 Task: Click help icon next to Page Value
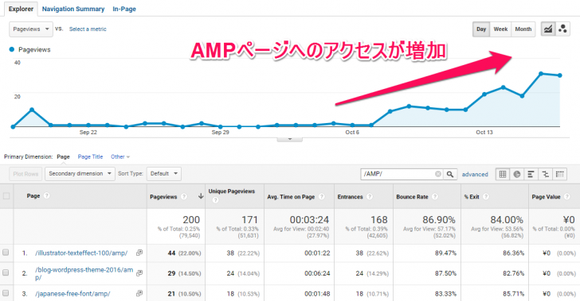(x=566, y=197)
